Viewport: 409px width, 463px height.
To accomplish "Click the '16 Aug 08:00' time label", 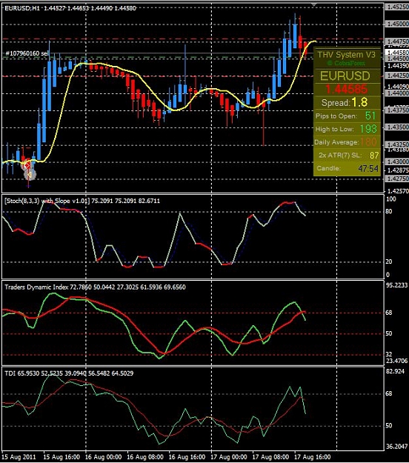I will point(145,457).
